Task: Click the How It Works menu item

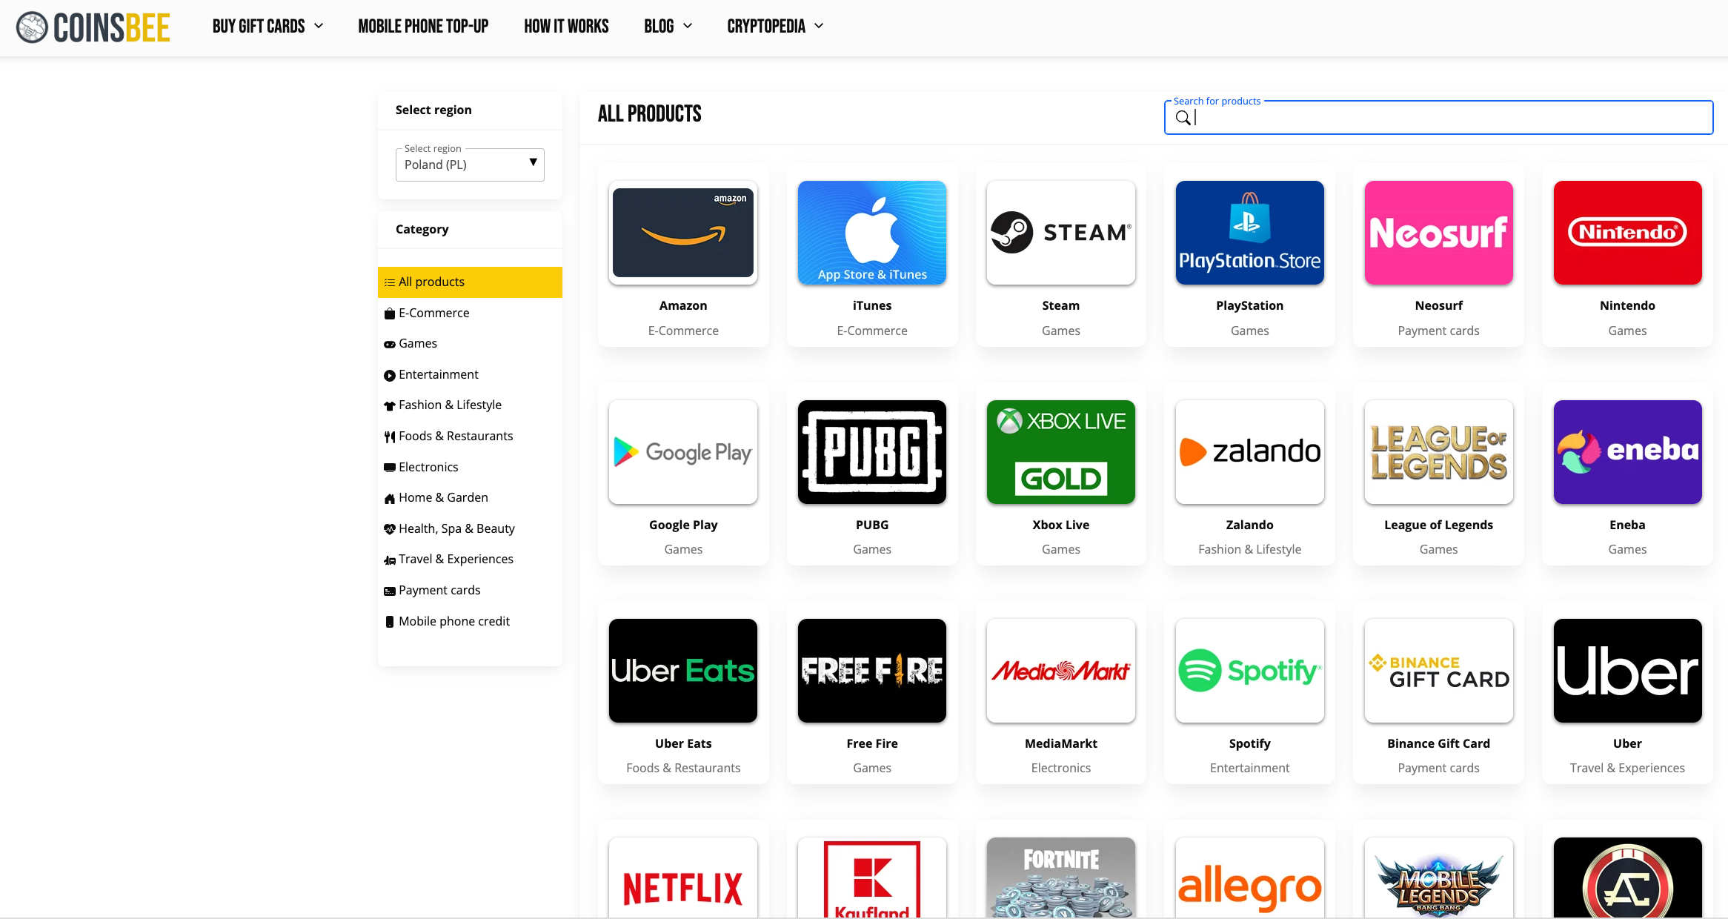Action: (565, 25)
